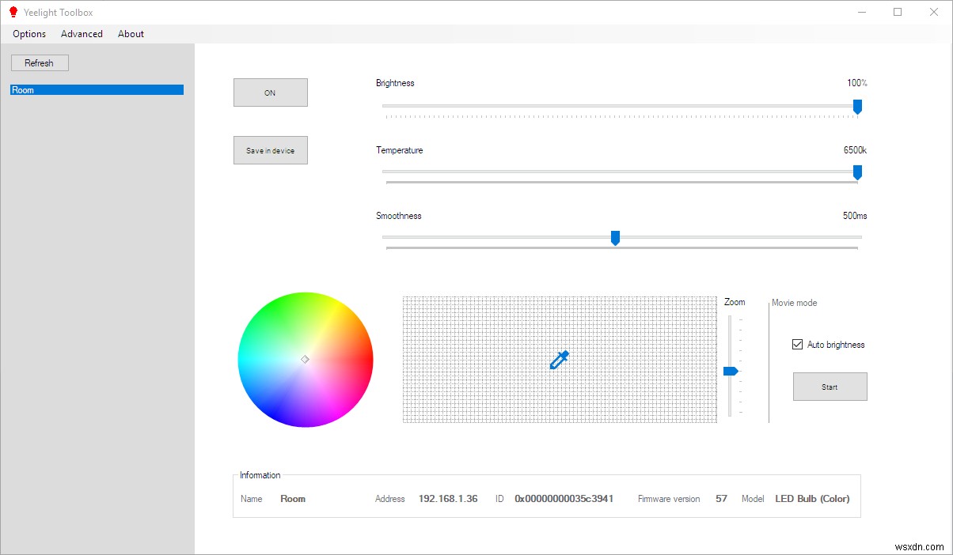953x555 pixels.
Task: Uncheck the Auto brightness checkbox
Action: point(798,344)
